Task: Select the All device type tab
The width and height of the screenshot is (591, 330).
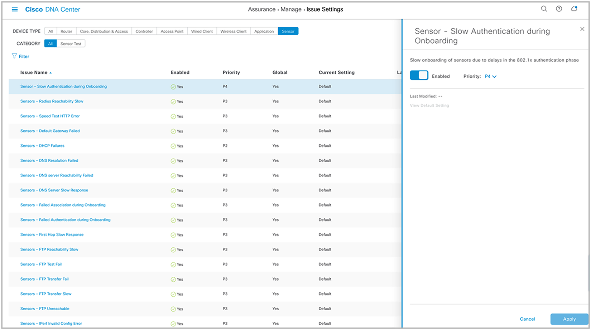Action: tap(51, 31)
